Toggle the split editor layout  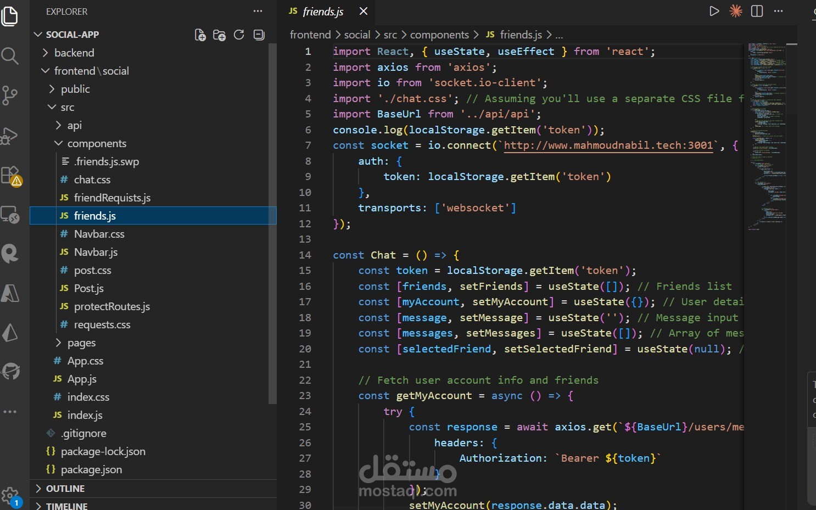pos(757,11)
